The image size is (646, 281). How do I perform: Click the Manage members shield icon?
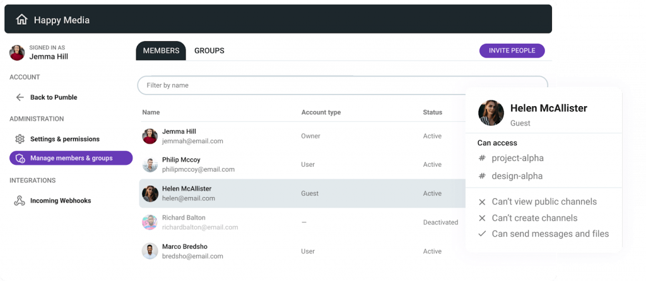20,158
